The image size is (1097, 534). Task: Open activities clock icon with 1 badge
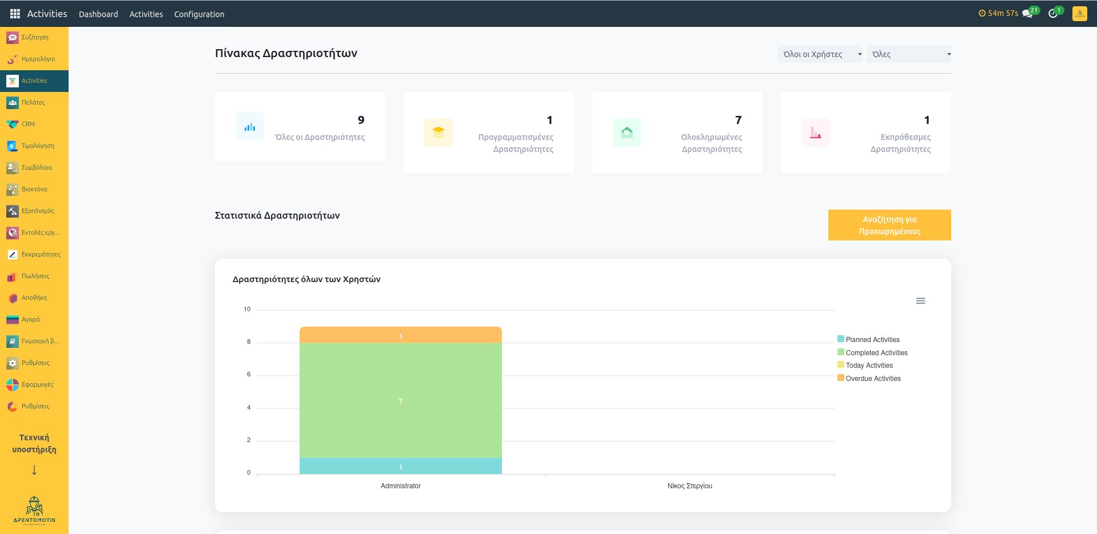1053,14
